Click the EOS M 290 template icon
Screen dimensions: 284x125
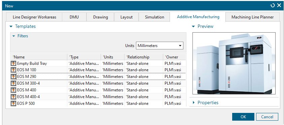click(x=13, y=77)
